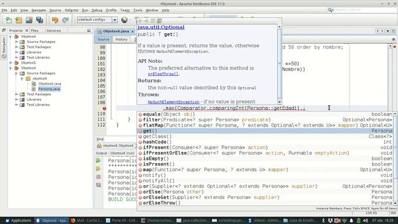The height and width of the screenshot is (224, 398).
Task: Open the Tools menu
Action: click(x=138, y=10)
